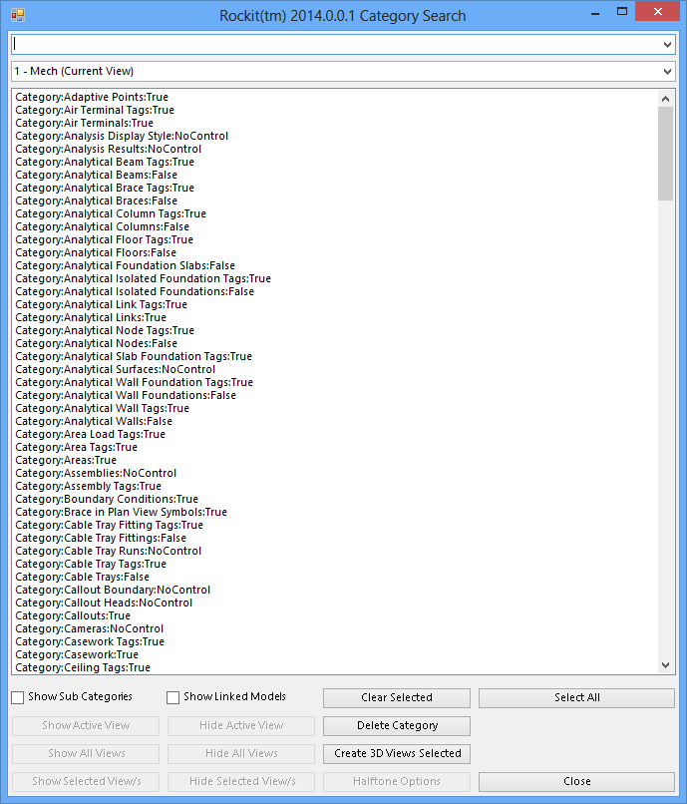Click the Delete Category button
687x804 pixels.
tap(397, 725)
